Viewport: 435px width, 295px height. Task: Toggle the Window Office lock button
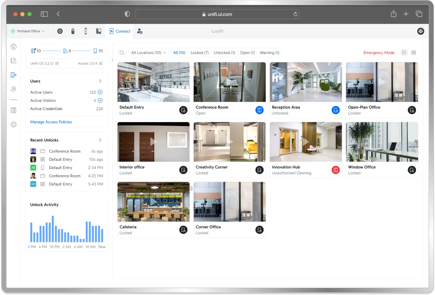[412, 170]
